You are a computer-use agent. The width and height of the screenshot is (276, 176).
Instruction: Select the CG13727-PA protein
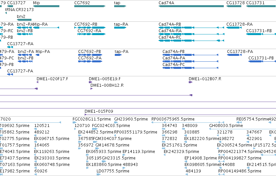(10, 74)
